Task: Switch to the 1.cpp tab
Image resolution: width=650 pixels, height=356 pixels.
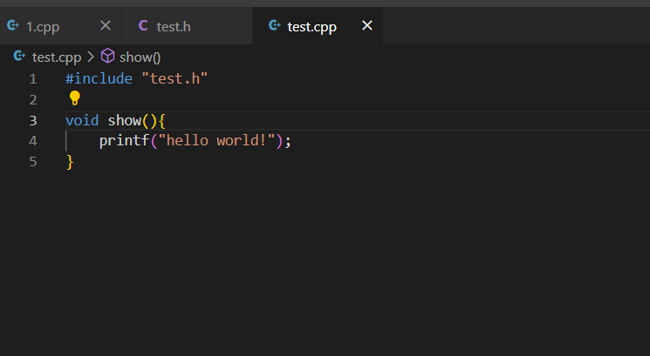Action: click(44, 27)
